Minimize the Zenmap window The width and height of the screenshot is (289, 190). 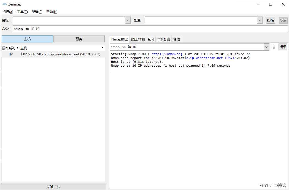pyautogui.click(x=258, y=4)
